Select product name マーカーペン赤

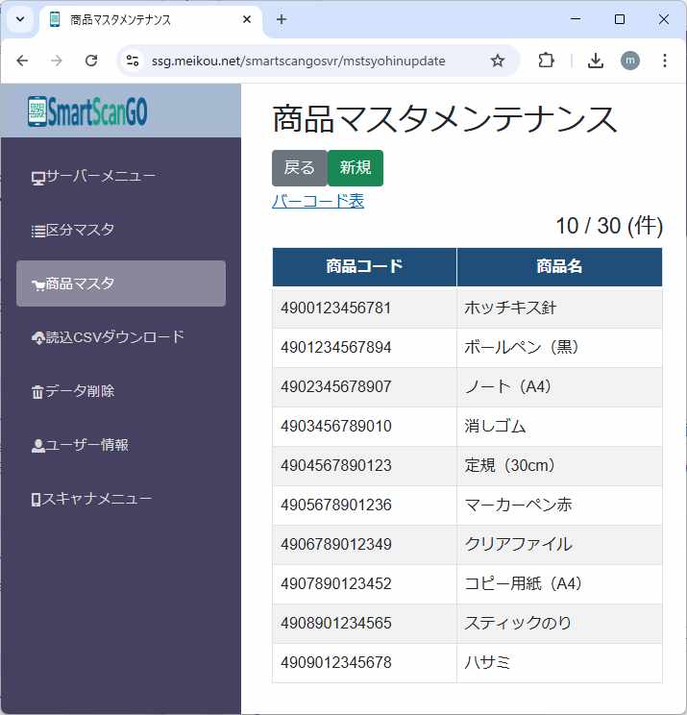[x=518, y=505]
